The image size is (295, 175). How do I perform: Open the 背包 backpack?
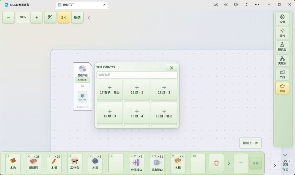(x=285, y=165)
